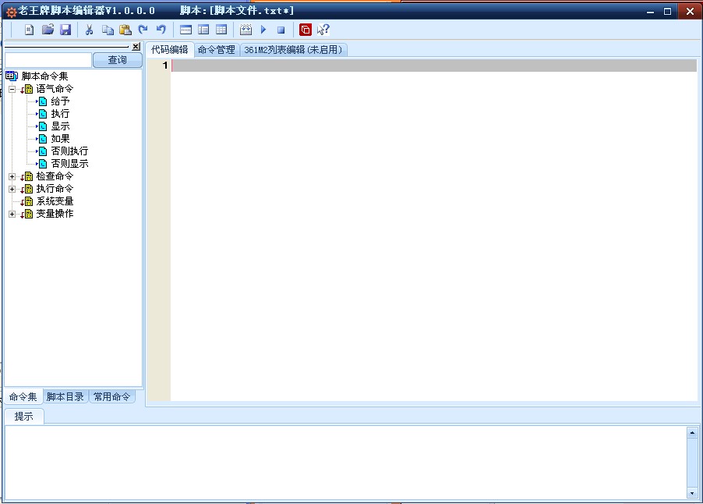Viewport: 703px width, 504px height.
Task: Expand the 变量操作 tree node
Action: [x=12, y=214]
